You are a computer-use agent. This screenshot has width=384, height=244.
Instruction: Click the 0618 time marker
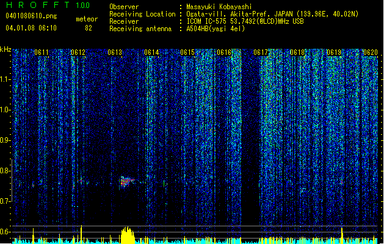(x=297, y=52)
